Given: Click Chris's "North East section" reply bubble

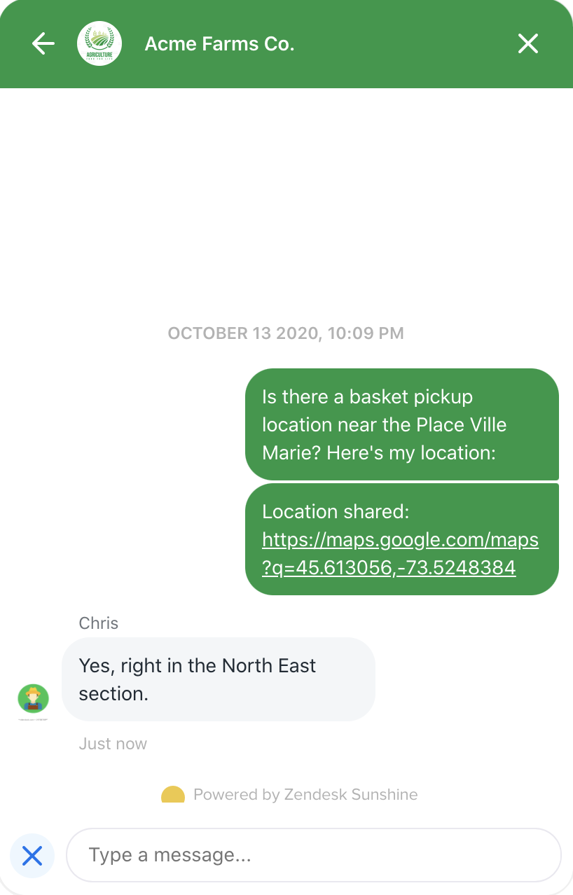Looking at the screenshot, I should click(219, 679).
